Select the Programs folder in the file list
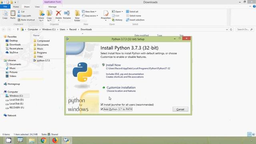 (x=42, y=52)
